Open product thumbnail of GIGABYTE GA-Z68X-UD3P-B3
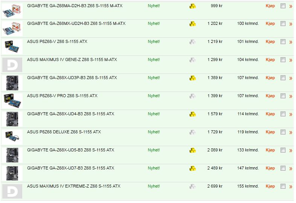The height and width of the screenshot is (203, 296). tap(12, 83)
